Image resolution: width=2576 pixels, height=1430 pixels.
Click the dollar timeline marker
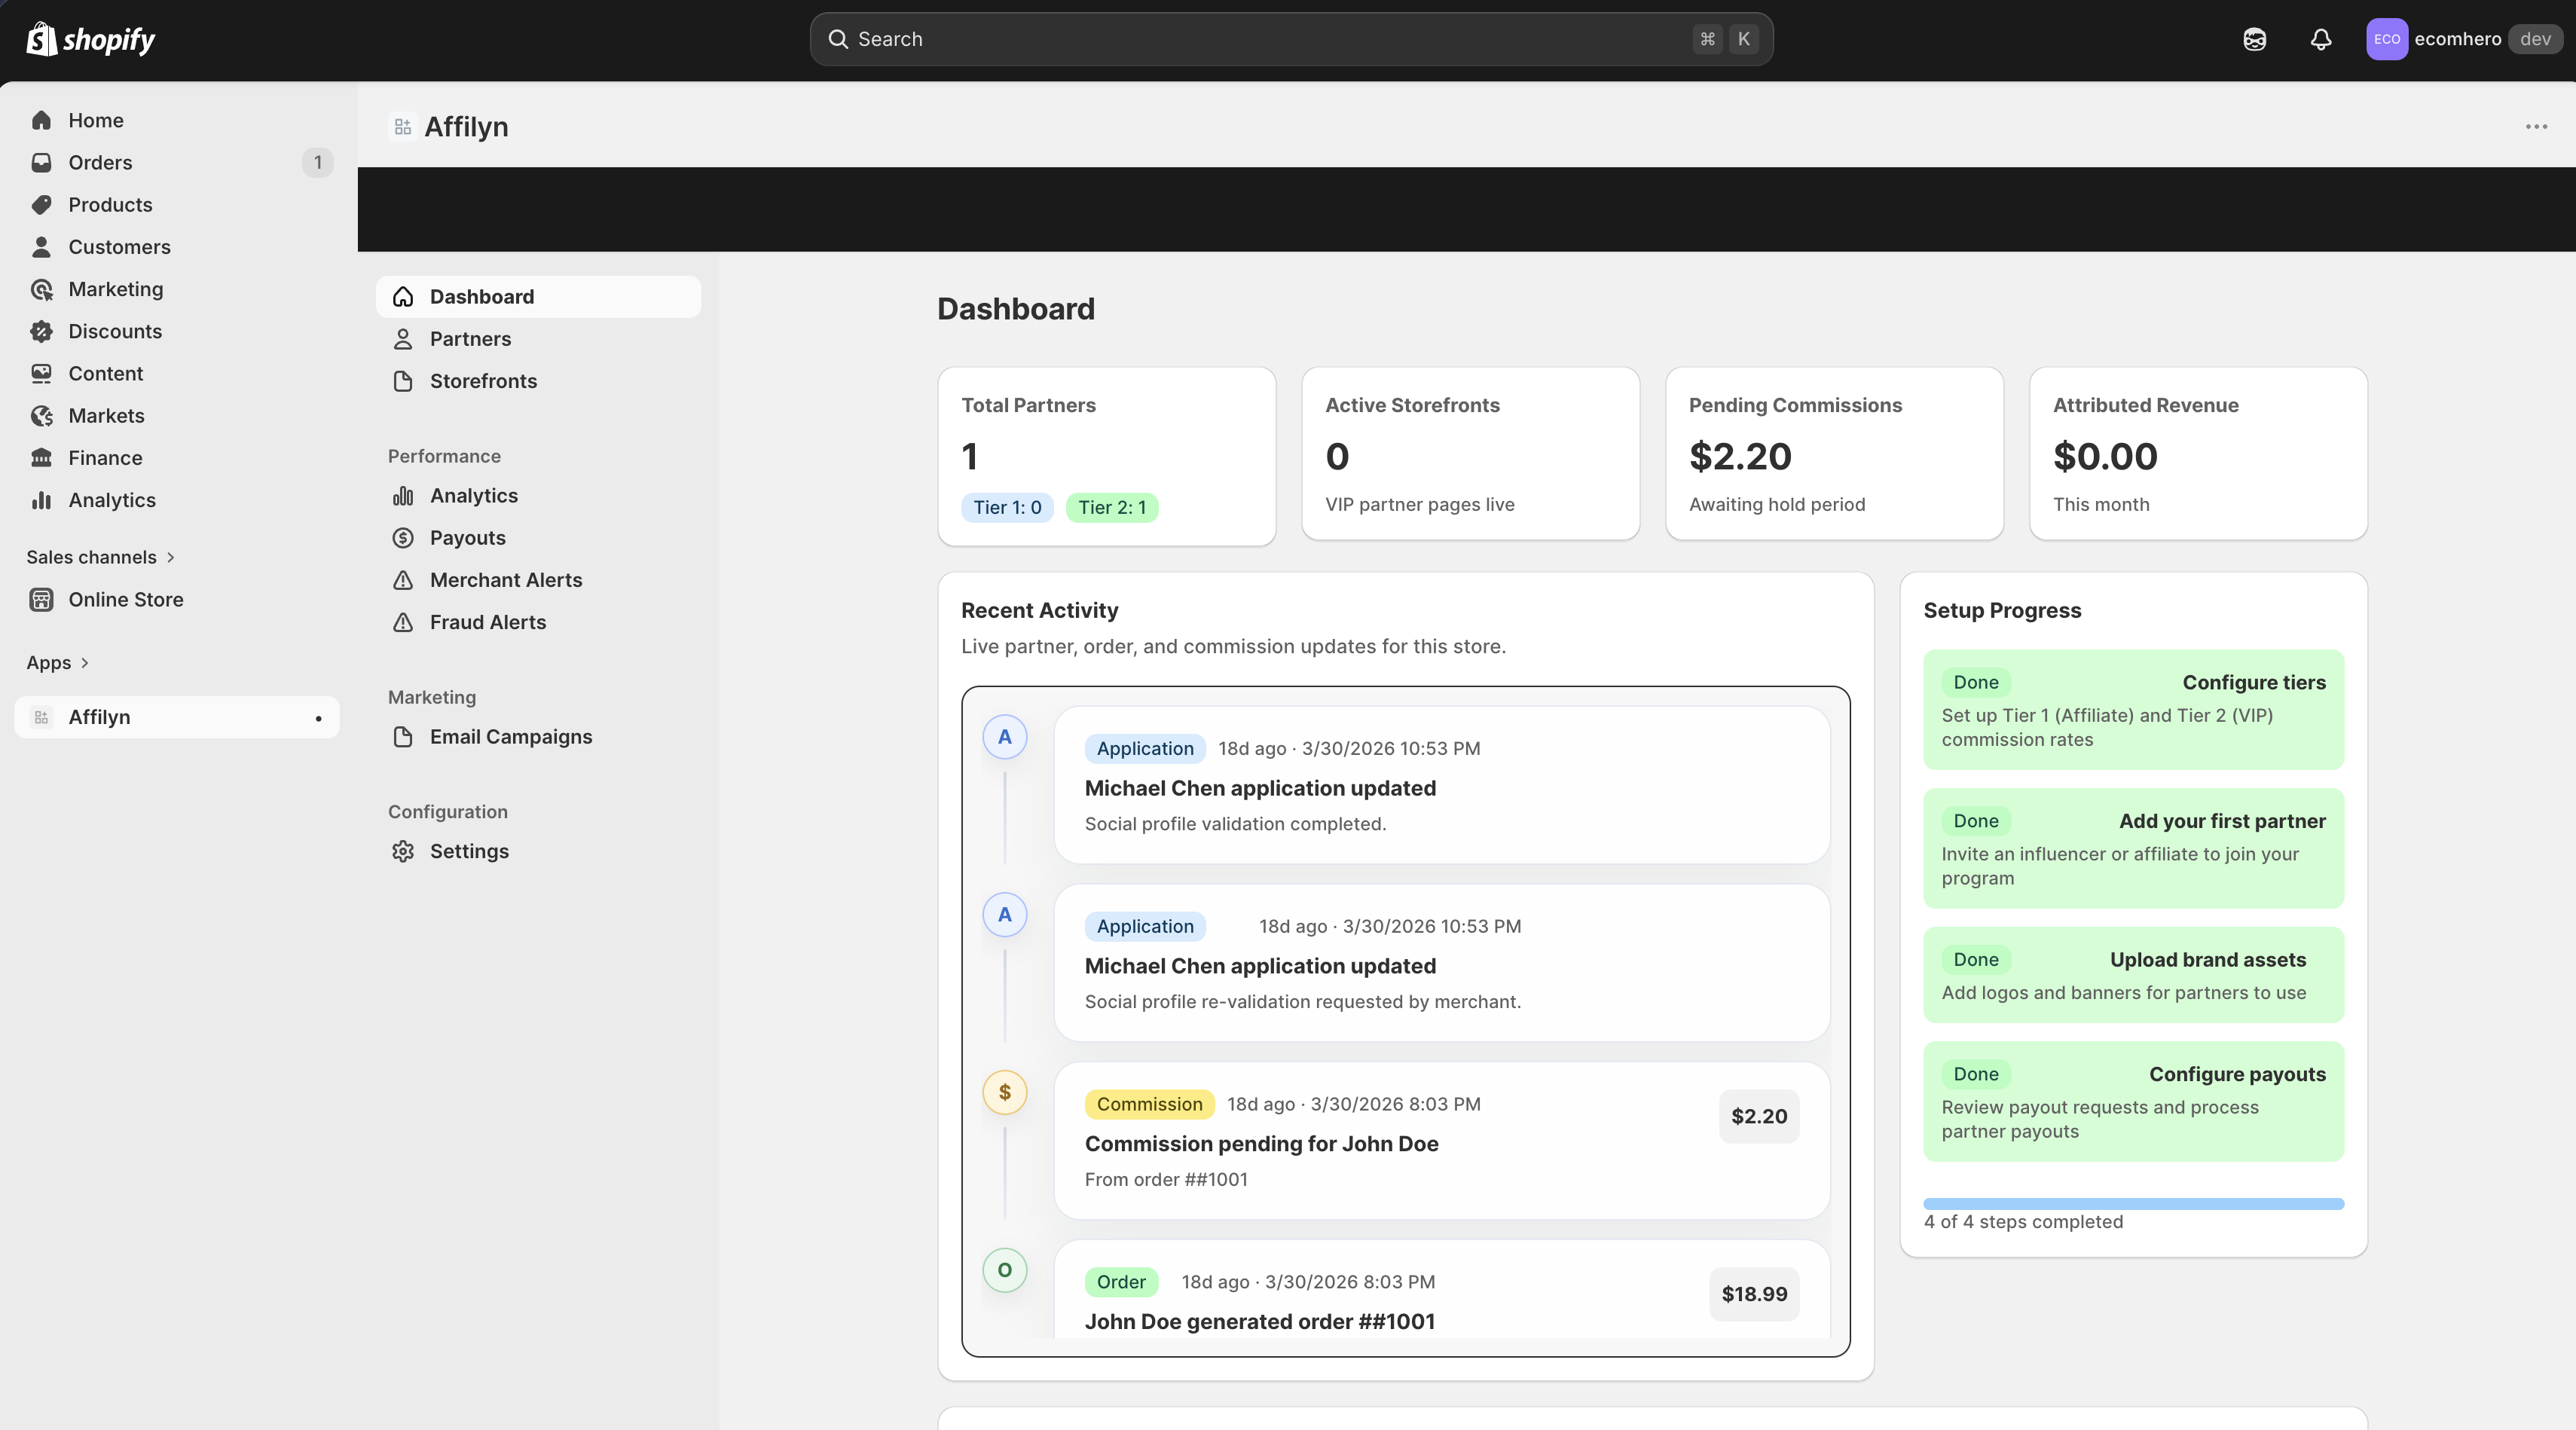tap(1004, 1092)
